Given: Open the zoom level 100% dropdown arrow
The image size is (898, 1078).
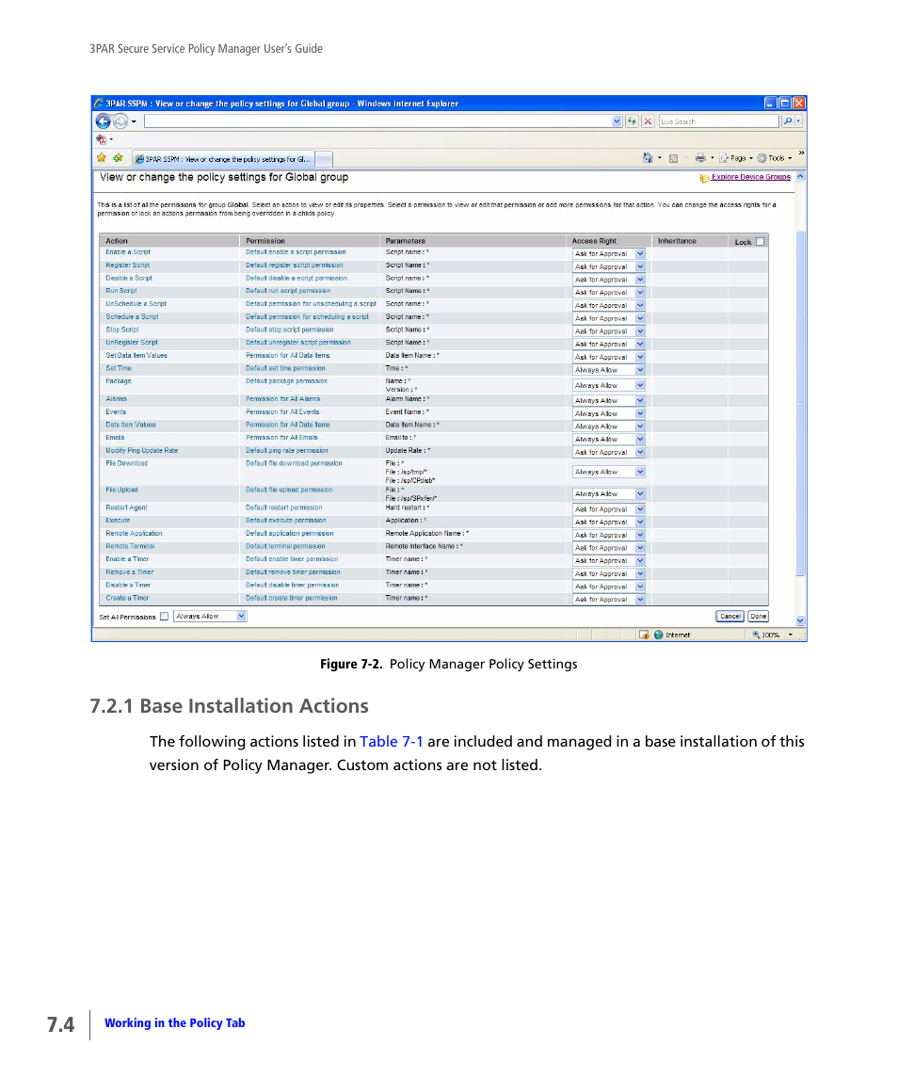Looking at the screenshot, I should point(791,635).
